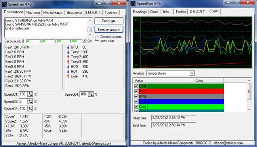Click the Speed04 value field

pos(84,94)
